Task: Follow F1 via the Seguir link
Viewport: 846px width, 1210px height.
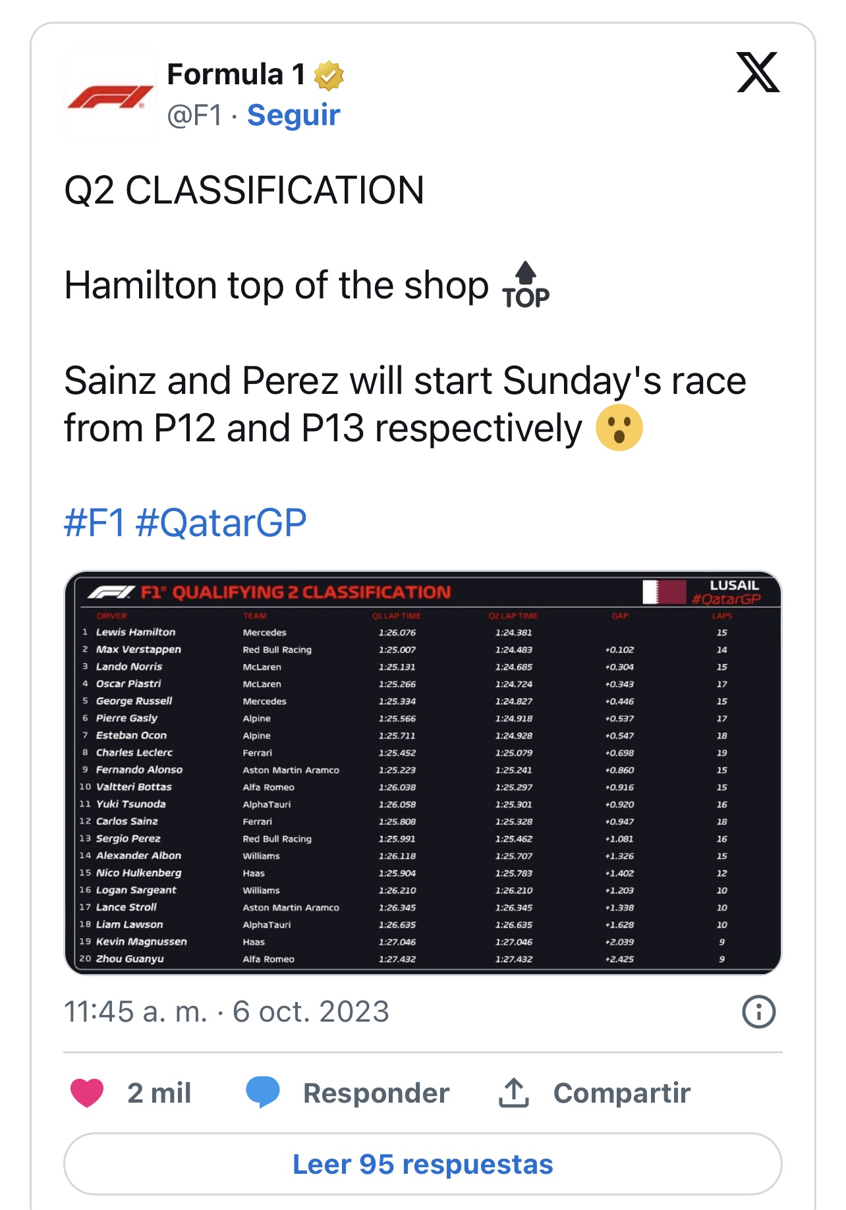Action: [x=293, y=115]
